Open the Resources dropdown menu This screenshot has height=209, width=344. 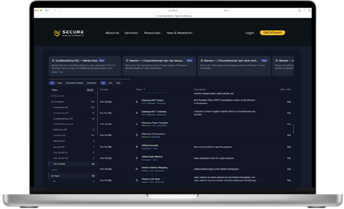pyautogui.click(x=153, y=33)
